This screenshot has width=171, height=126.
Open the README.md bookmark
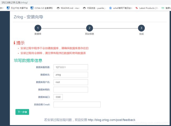click(x=68, y=8)
